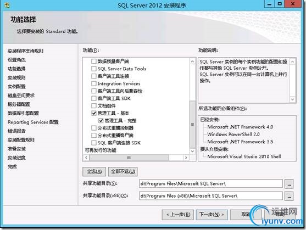The image size is (306, 230).
Task: Click the 共享功能目录(S) path field
Action: [211, 183]
